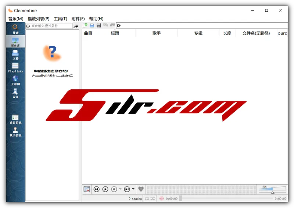Click the '0 tracks' status text
This screenshot has height=208, width=294.
click(x=135, y=198)
